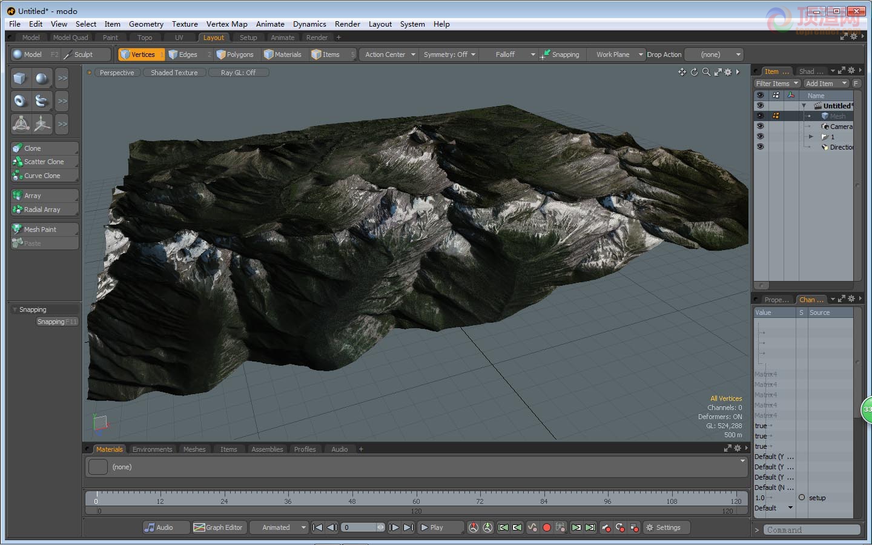Open Symmetry: Off dropdown
872x545 pixels.
449,54
